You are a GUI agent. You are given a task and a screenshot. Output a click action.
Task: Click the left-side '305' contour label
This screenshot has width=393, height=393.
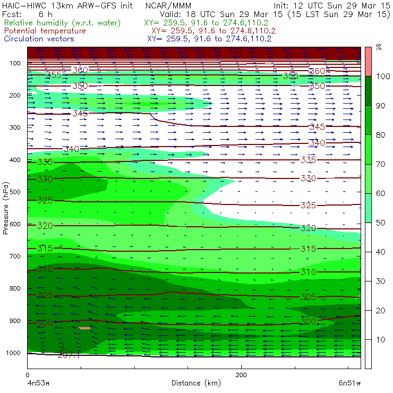45,295
